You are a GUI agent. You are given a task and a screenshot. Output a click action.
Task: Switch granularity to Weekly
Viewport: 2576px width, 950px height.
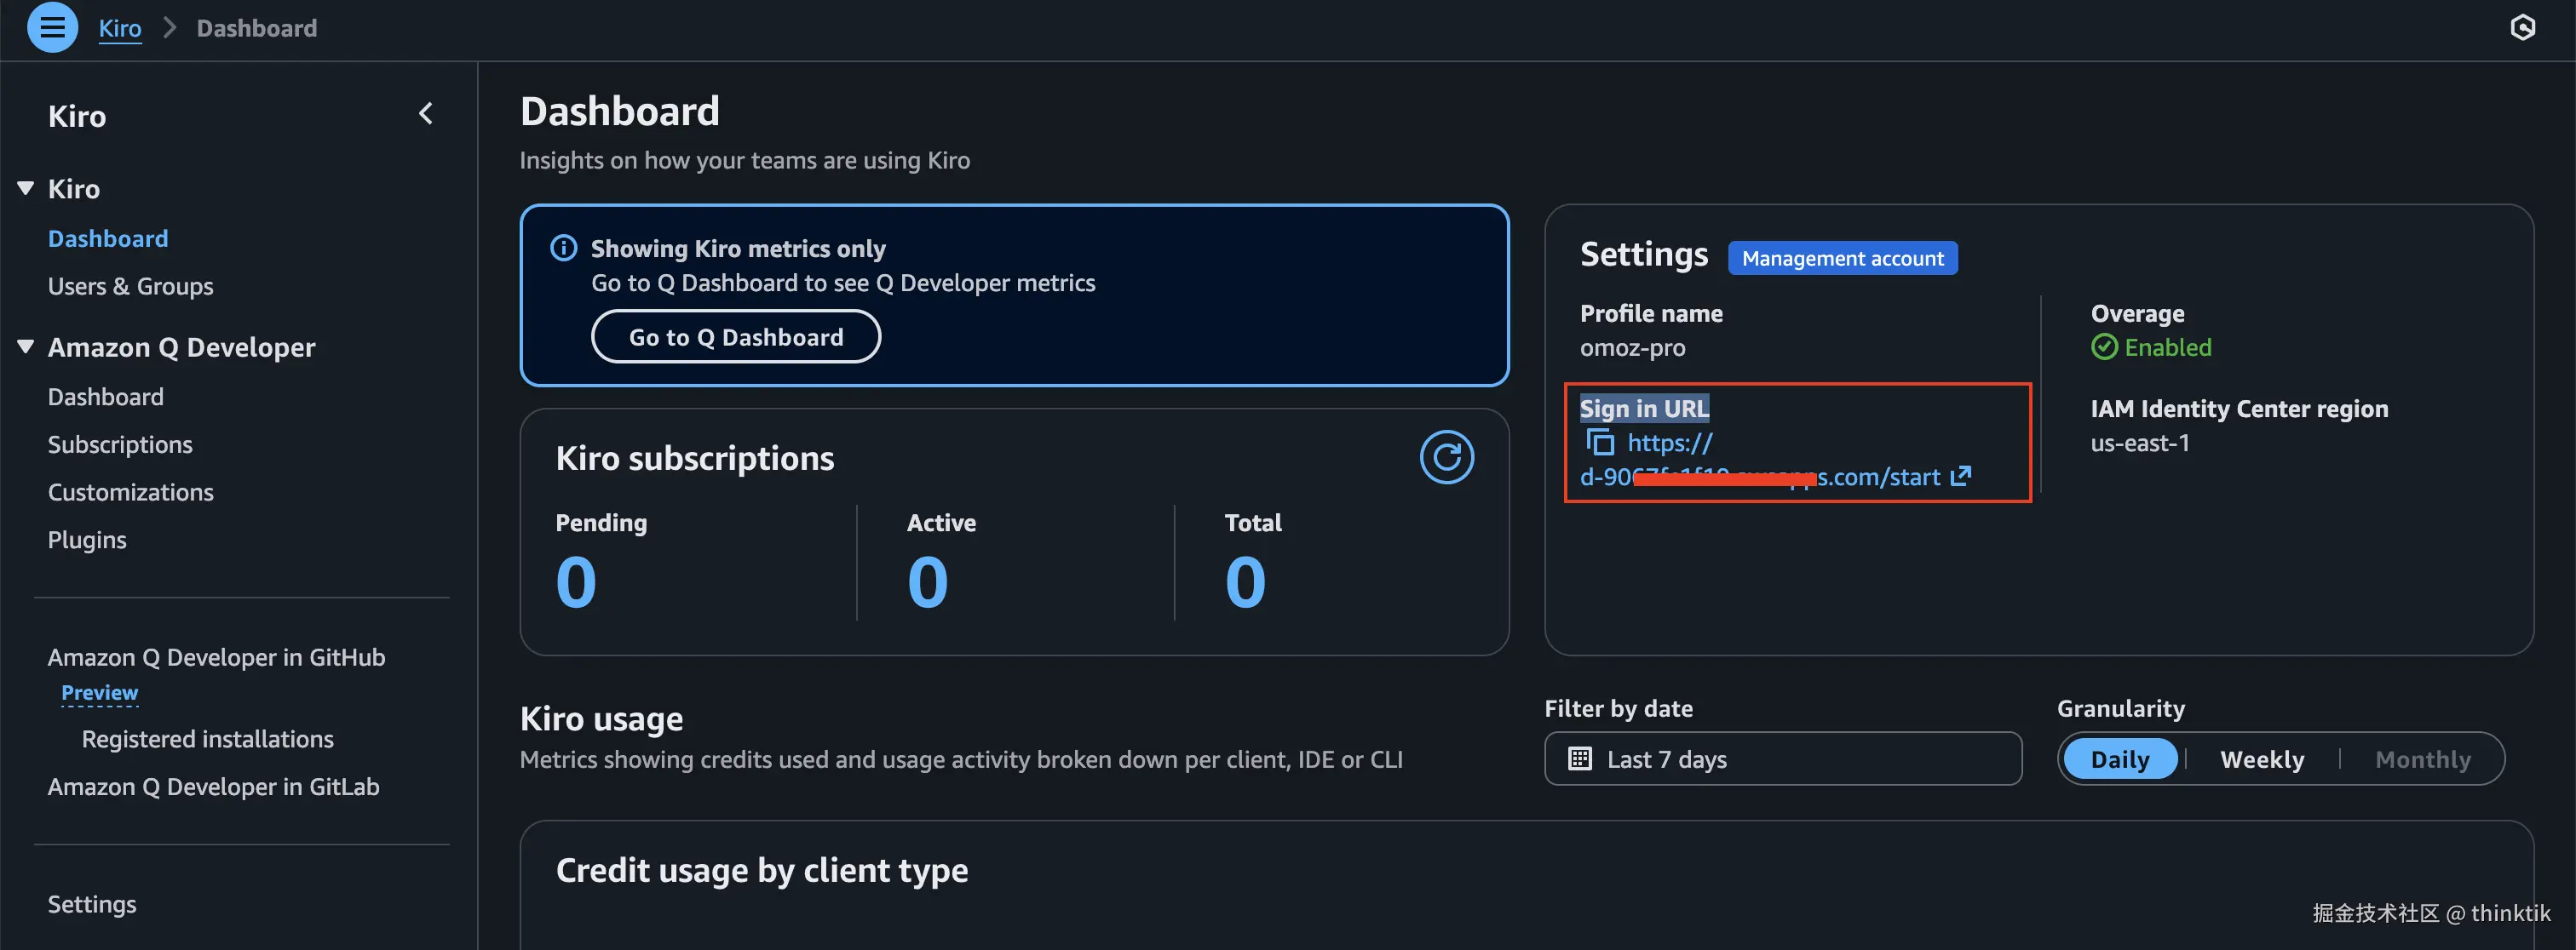click(x=2262, y=759)
